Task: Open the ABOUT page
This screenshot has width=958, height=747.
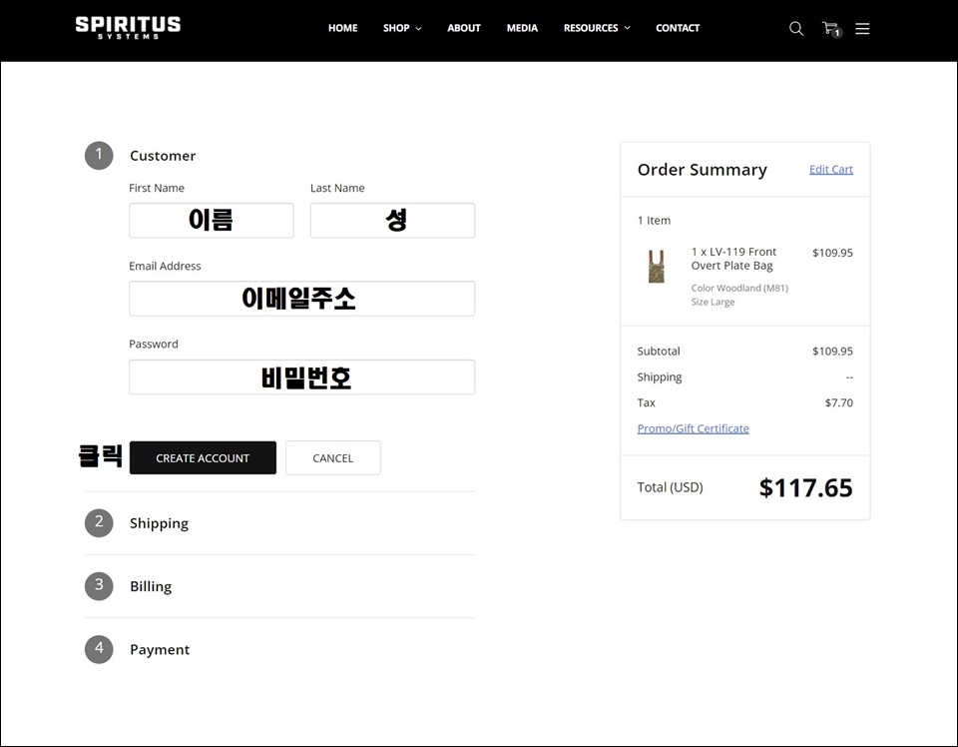Action: point(464,28)
